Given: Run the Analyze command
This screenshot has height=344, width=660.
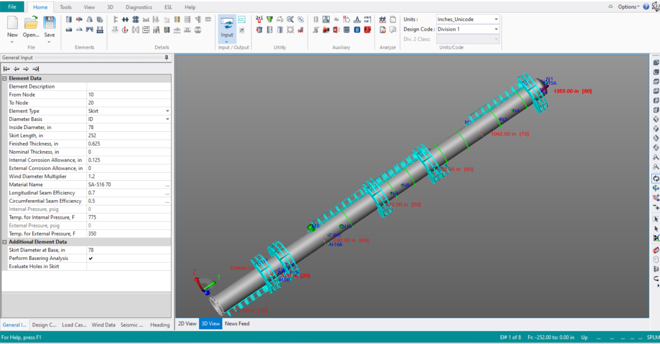Looking at the screenshot, I should coord(382,20).
